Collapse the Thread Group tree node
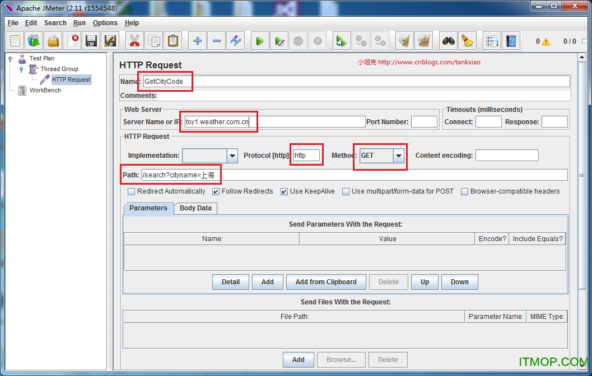Viewport: 592px width, 376px height. (21, 69)
